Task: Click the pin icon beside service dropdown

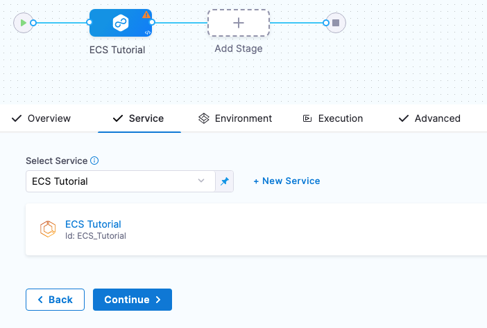Action: 224,181
